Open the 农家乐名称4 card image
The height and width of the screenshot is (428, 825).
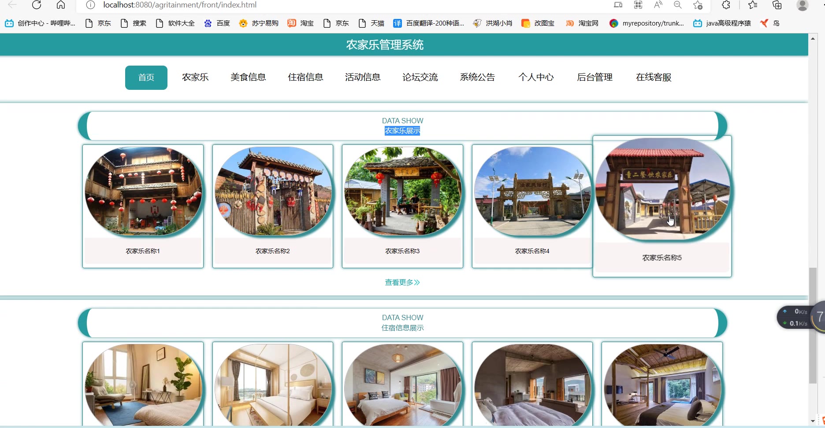(532, 191)
